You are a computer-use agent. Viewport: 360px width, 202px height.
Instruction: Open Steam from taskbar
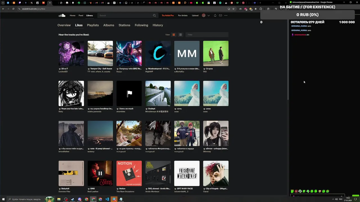pos(73,199)
